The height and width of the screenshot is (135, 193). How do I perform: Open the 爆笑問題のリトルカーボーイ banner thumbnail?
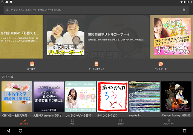pos(66,37)
